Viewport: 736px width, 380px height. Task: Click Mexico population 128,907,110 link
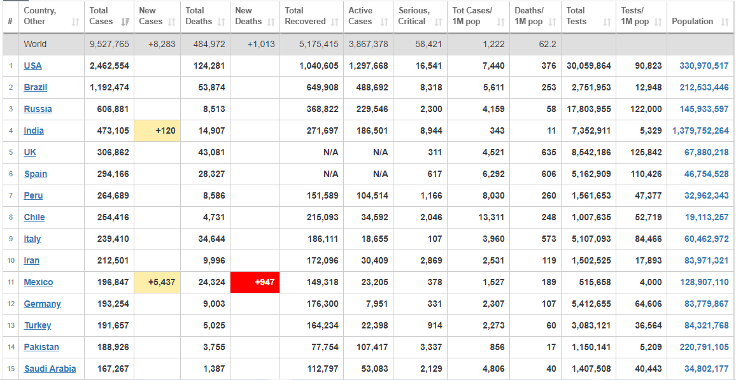coord(704,282)
